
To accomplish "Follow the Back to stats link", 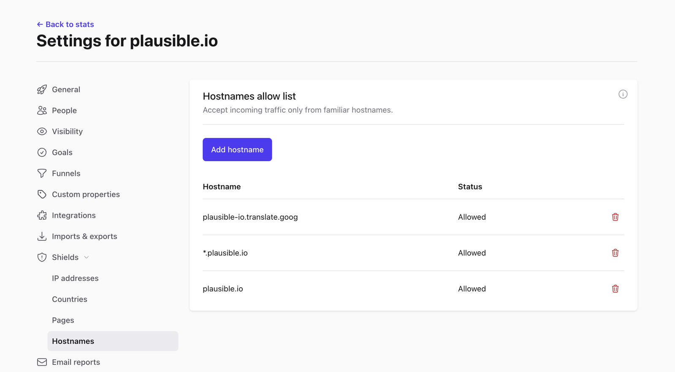I will [x=70, y=24].
